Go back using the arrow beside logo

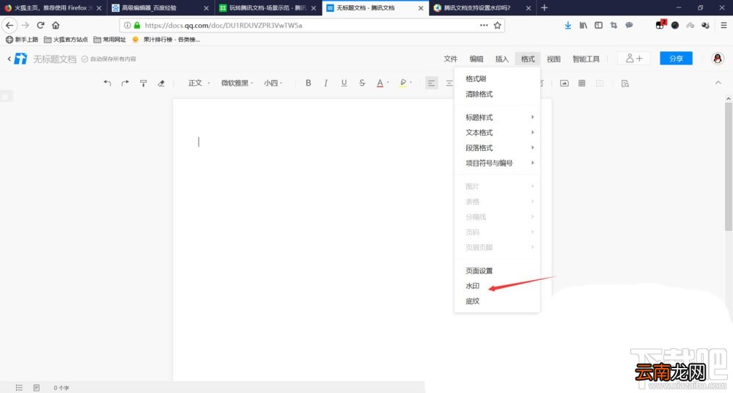pos(9,59)
